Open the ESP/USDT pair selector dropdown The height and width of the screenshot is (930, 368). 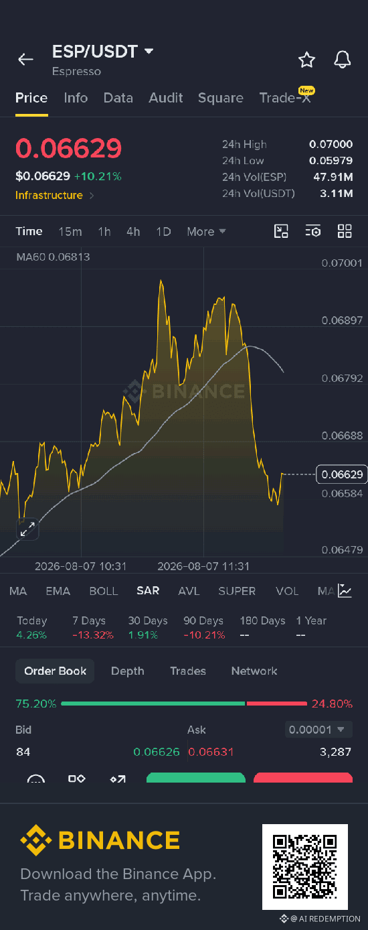pos(103,52)
